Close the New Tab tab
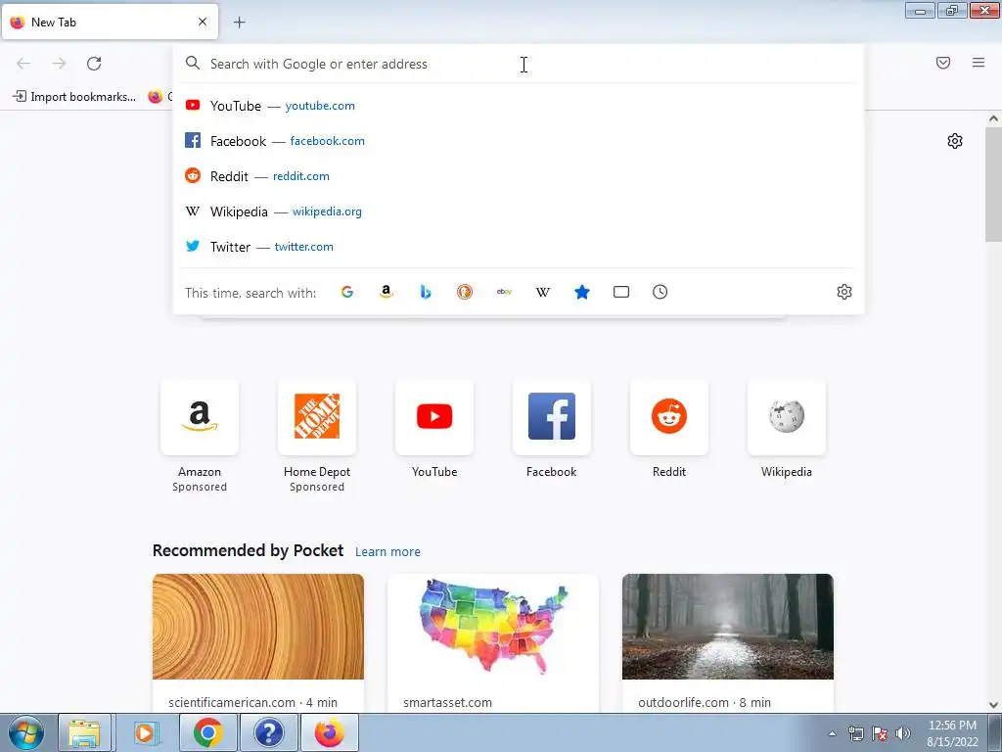Screen dimensions: 1002x752 (203, 22)
